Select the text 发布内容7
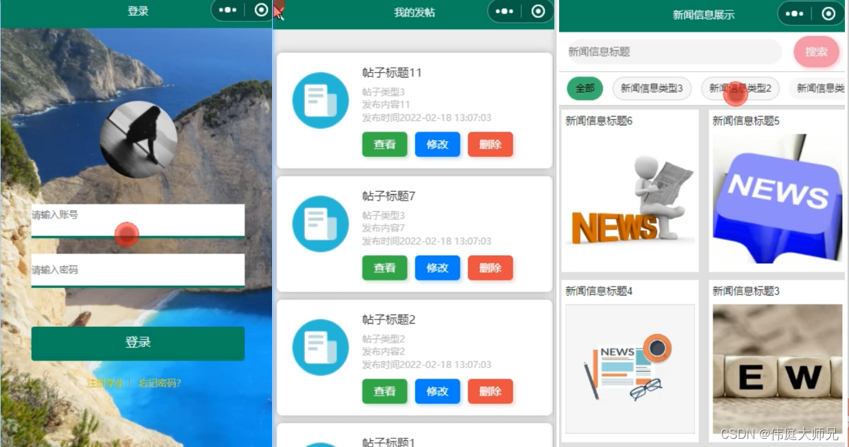Screen dimensions: 849x447 coord(384,228)
